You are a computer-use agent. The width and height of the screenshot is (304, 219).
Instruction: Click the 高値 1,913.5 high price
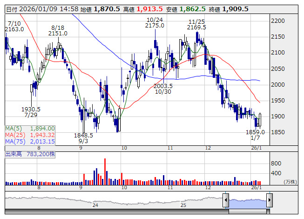click(143, 9)
